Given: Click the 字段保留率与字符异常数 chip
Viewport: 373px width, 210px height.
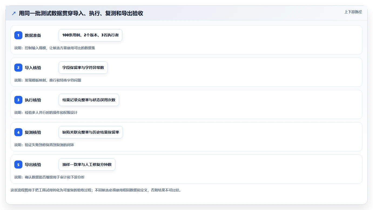Looking at the screenshot, I should click(83, 68).
